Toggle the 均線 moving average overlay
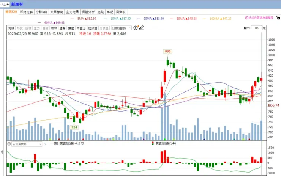The image size is (281, 176). point(11,28)
